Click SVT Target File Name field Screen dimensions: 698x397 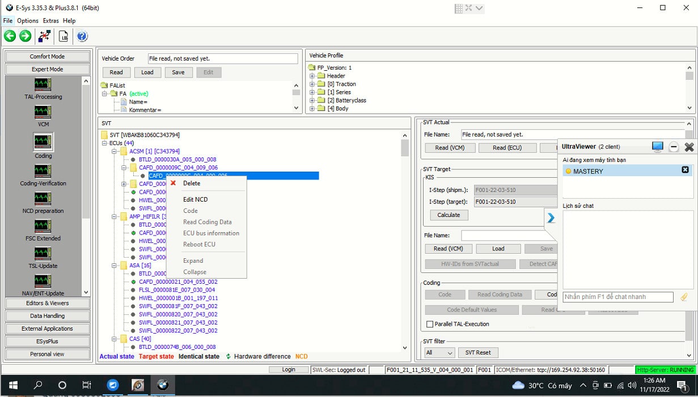(x=509, y=235)
